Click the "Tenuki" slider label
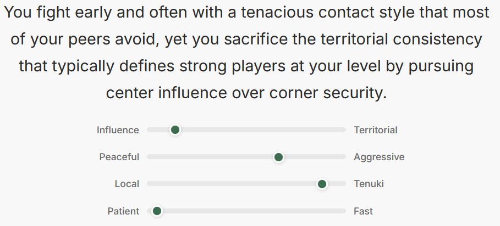This screenshot has height=226, width=500. [369, 184]
